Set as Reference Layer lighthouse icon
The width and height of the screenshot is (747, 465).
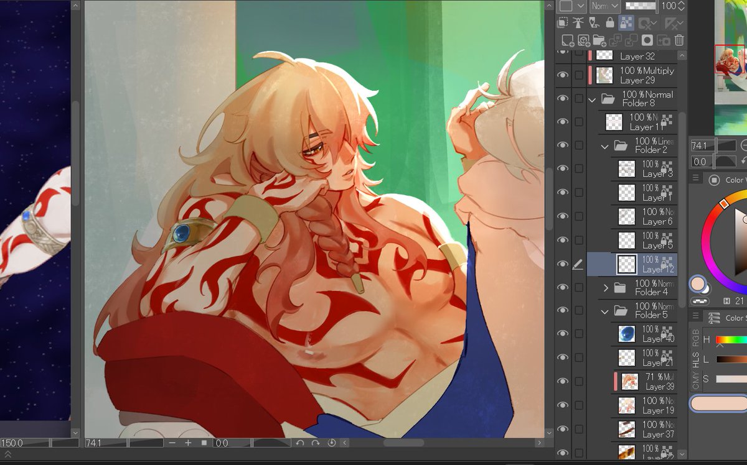(578, 23)
